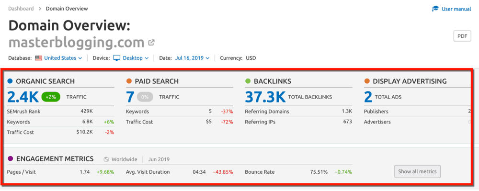479x191 pixels.
Task: Click the green +2% traffic badge
Action: click(51, 97)
